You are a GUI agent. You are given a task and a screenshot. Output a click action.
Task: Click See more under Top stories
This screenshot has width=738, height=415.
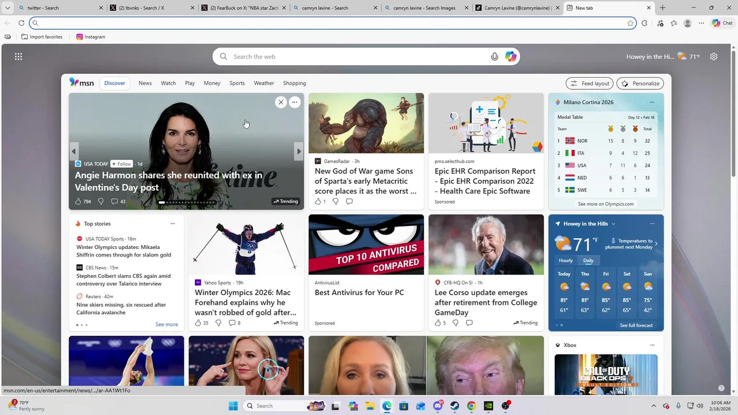tap(167, 325)
